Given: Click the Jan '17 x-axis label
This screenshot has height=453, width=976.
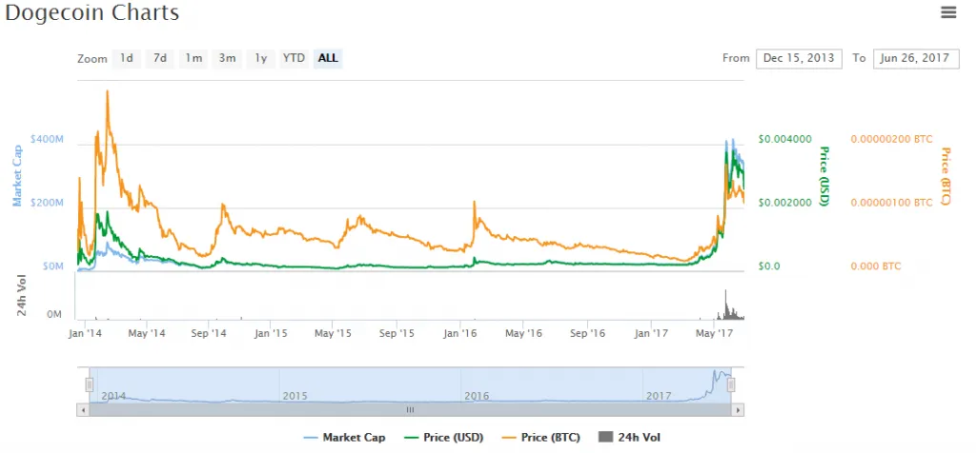Looking at the screenshot, I should [x=651, y=334].
